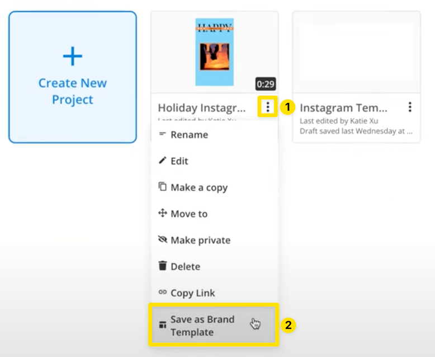The image size is (435, 357).
Task: Choose Rename from the project menu
Action: [189, 134]
